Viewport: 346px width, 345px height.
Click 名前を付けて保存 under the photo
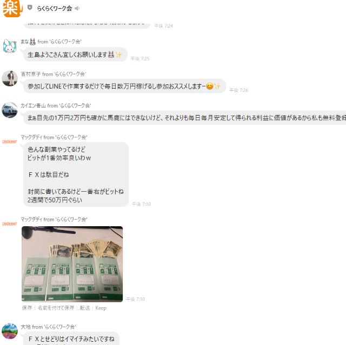point(56,308)
